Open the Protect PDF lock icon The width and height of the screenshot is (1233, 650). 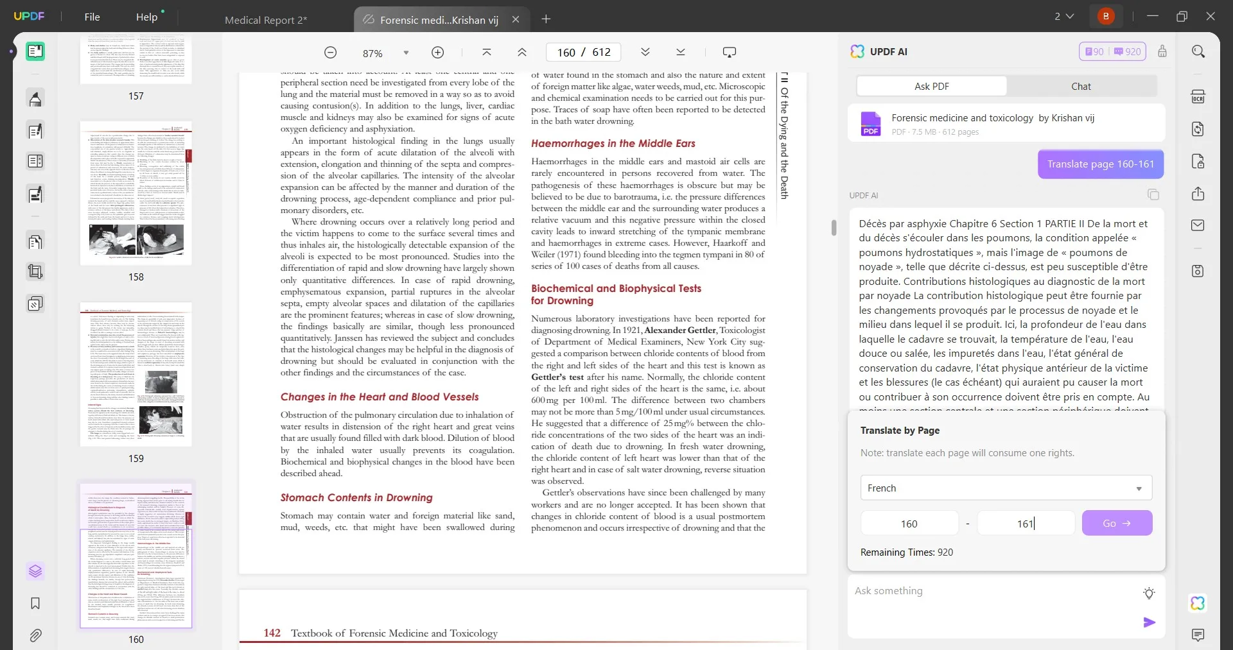click(1198, 161)
